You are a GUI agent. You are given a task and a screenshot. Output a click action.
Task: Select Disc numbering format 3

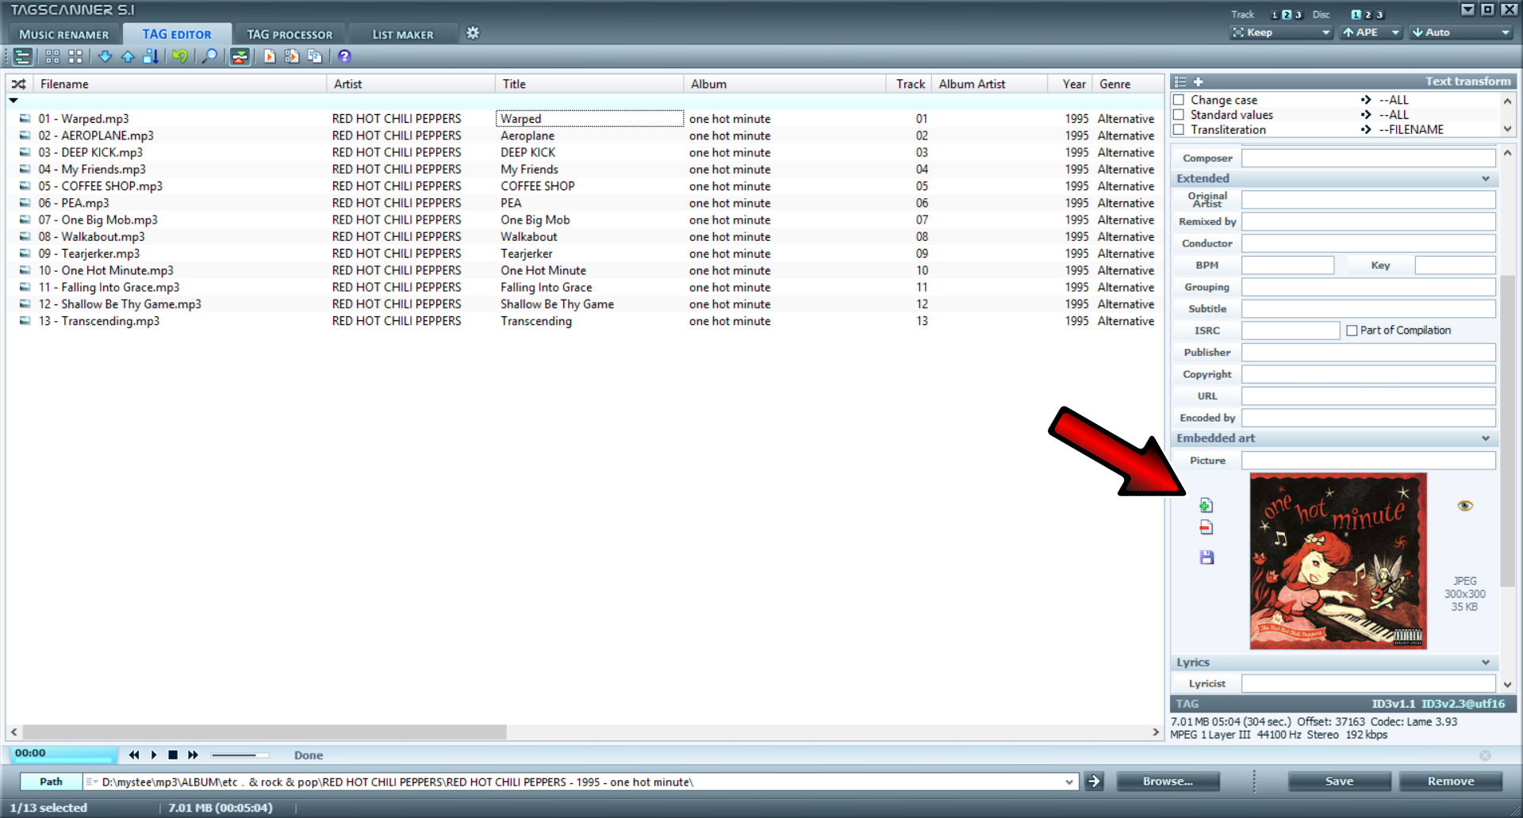click(1379, 15)
